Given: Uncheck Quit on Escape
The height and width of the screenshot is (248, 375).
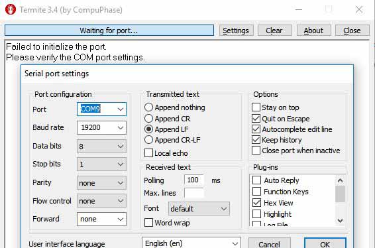Looking at the screenshot, I should [256, 119].
